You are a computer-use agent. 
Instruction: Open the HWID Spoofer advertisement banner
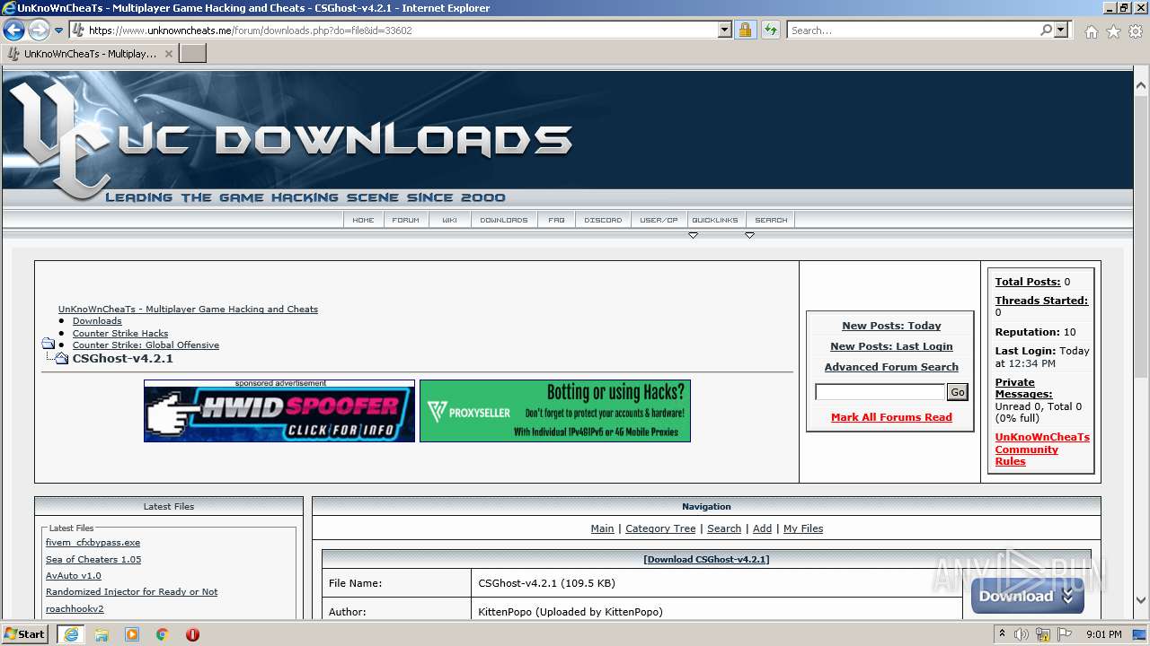[x=279, y=411]
